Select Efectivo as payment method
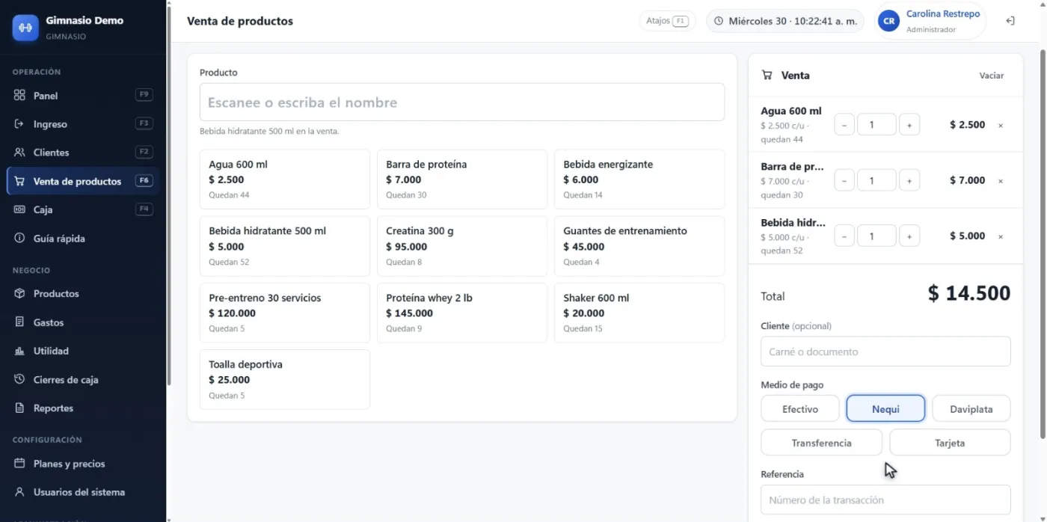This screenshot has height=522, width=1047. point(800,409)
